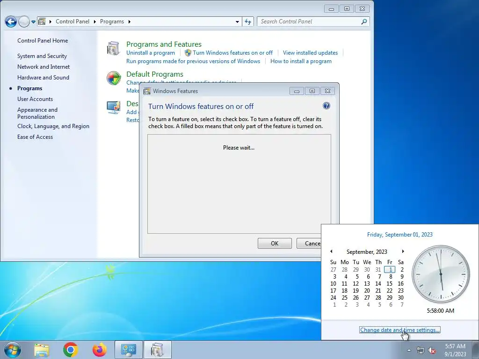Open User Accounts category
Viewport: 479px width, 359px height.
(35, 99)
